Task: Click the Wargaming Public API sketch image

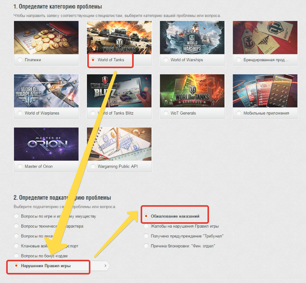Action: (119, 144)
